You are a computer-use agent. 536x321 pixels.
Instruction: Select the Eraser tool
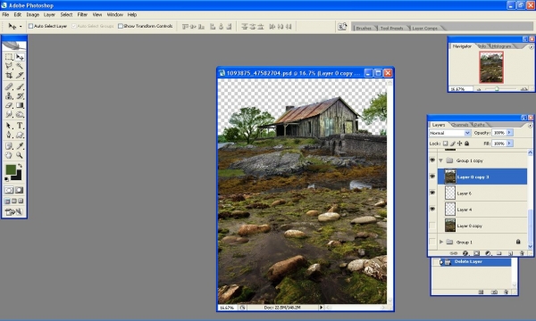(9, 105)
